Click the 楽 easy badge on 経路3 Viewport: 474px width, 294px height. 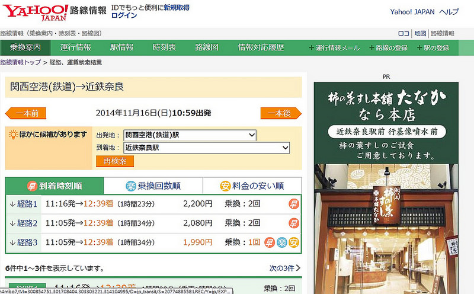[282, 242]
